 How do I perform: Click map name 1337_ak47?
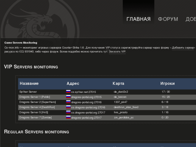click(121, 102)
